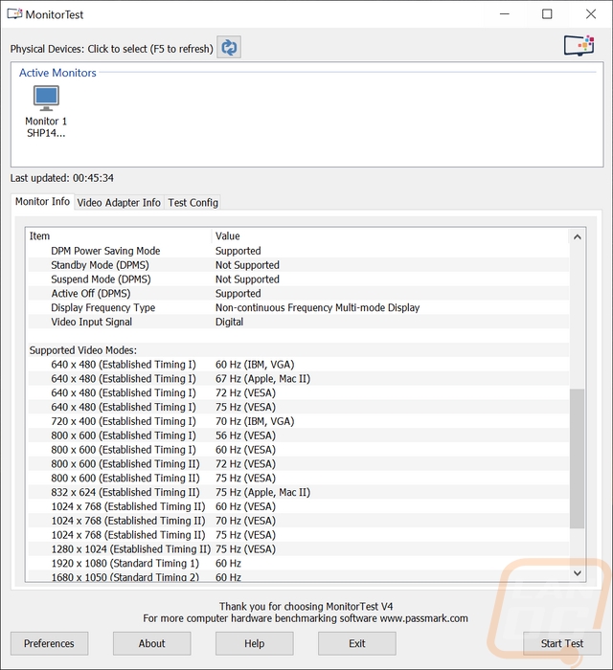Screen dimensions: 613x670
Task: Click the Value column header
Action: [x=391, y=236]
